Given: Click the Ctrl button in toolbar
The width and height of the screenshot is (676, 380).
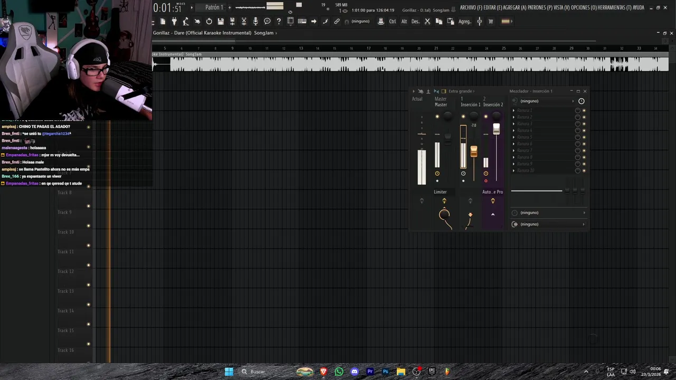Looking at the screenshot, I should click(392, 21).
